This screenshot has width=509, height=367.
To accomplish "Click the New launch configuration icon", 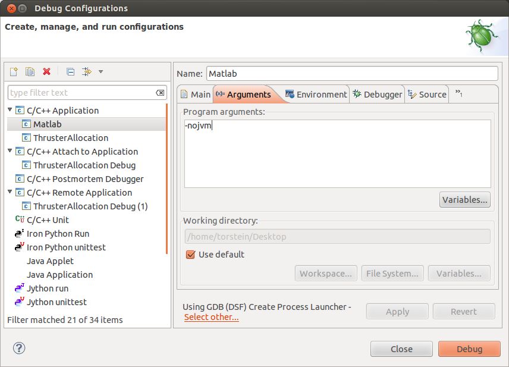I will [14, 71].
